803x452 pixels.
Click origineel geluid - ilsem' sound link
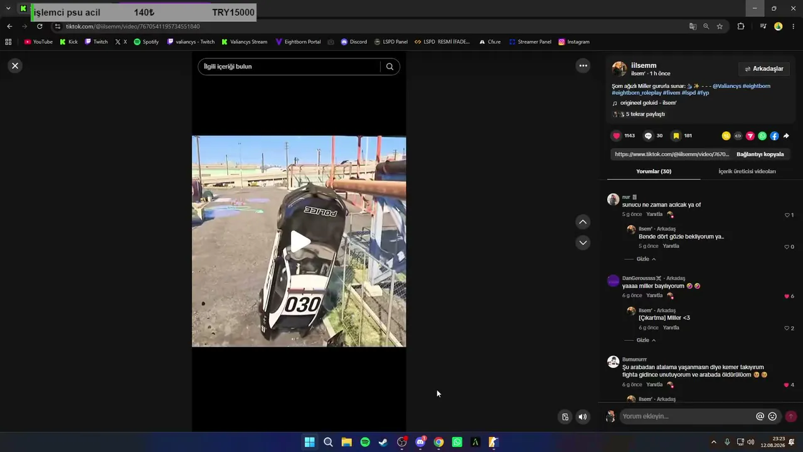click(648, 103)
